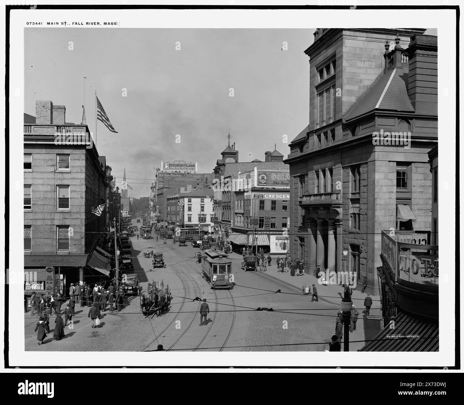The height and width of the screenshot is (405, 464).
Task: Click the caption 'Main St., Fall River, Mass.'
Action: [x=83, y=24]
